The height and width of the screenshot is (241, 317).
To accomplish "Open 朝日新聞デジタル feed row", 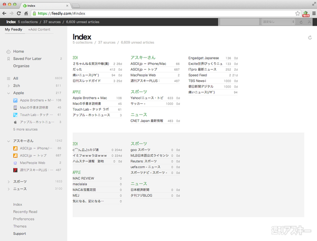I will (x=213, y=86).
